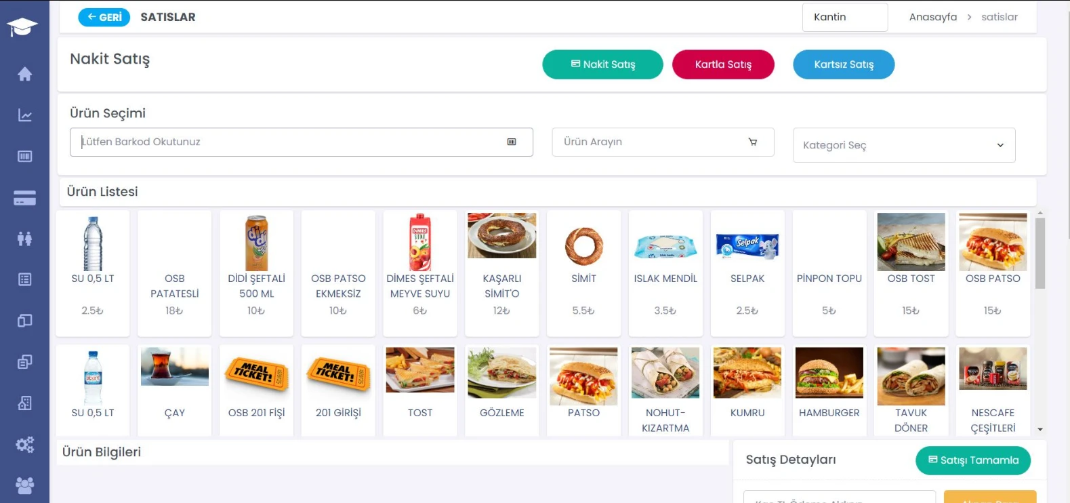Focus the barcode input field
The height and width of the screenshot is (503, 1070).
(291, 142)
